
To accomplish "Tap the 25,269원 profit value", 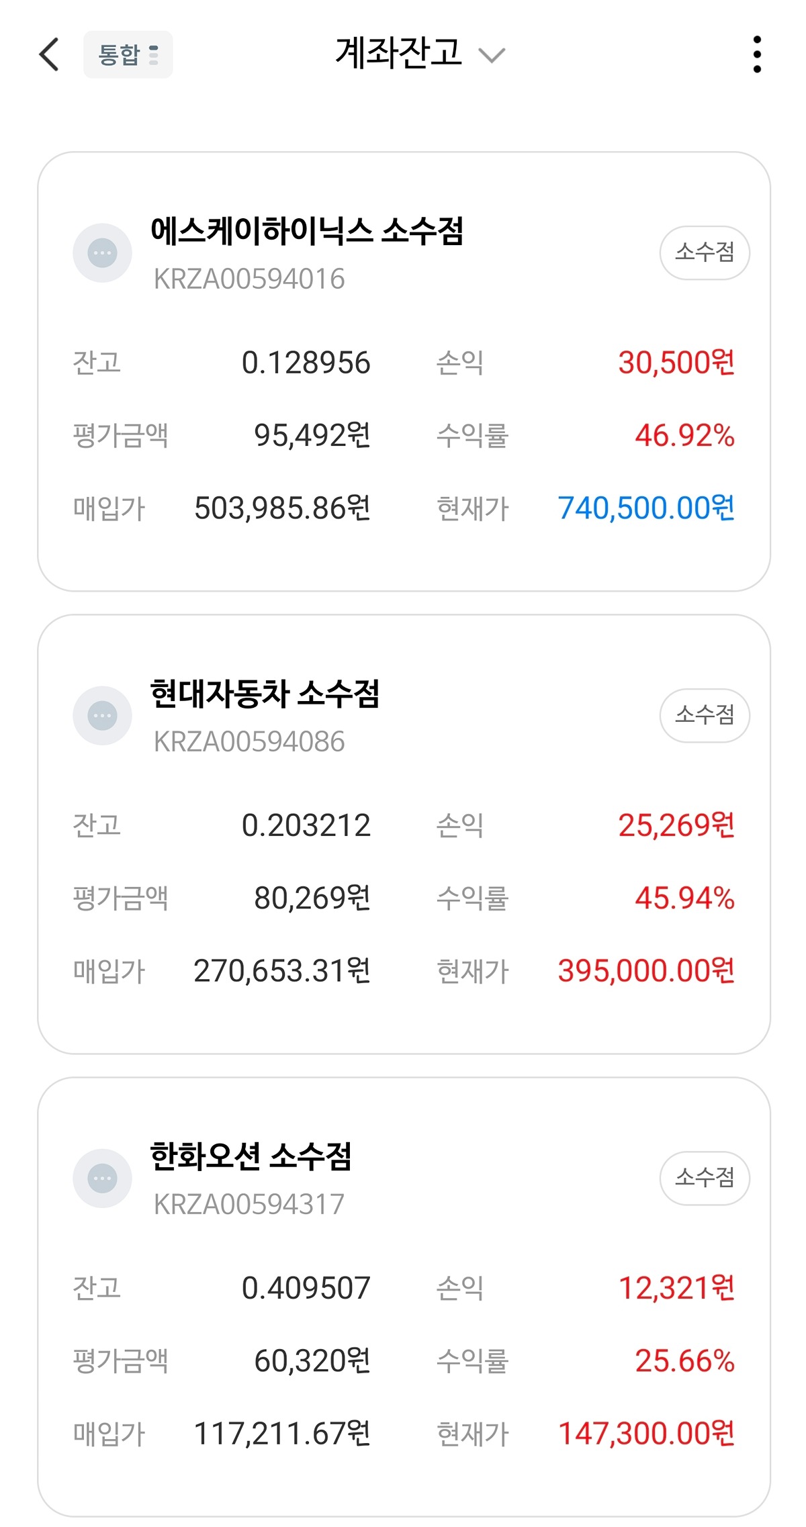I will pos(676,825).
